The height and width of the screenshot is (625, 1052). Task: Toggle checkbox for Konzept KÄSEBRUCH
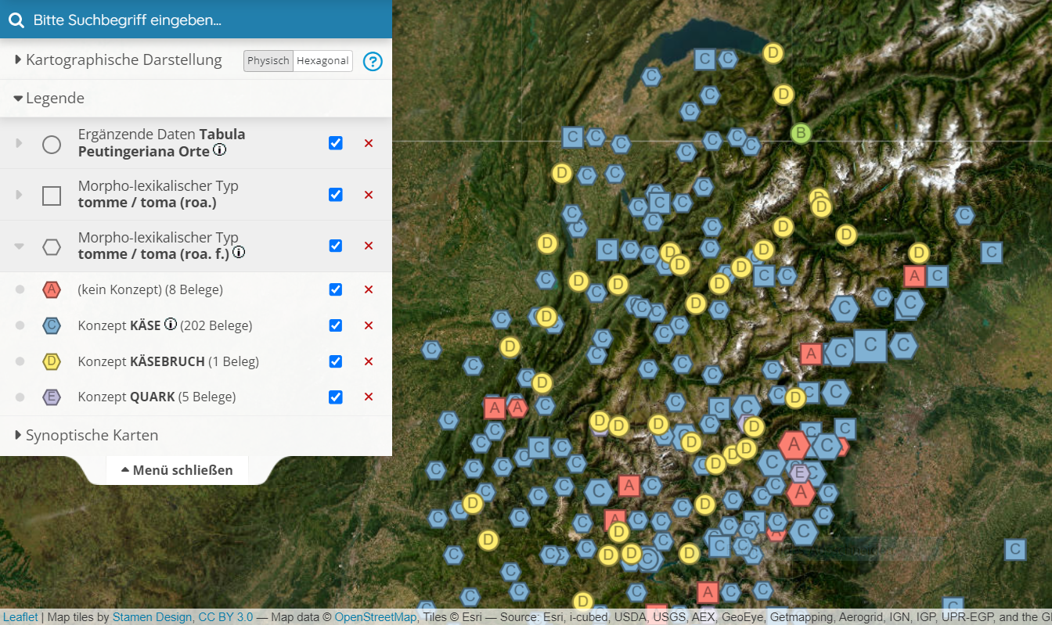(x=336, y=361)
